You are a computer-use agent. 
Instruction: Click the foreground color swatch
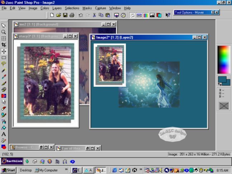pos(222,79)
